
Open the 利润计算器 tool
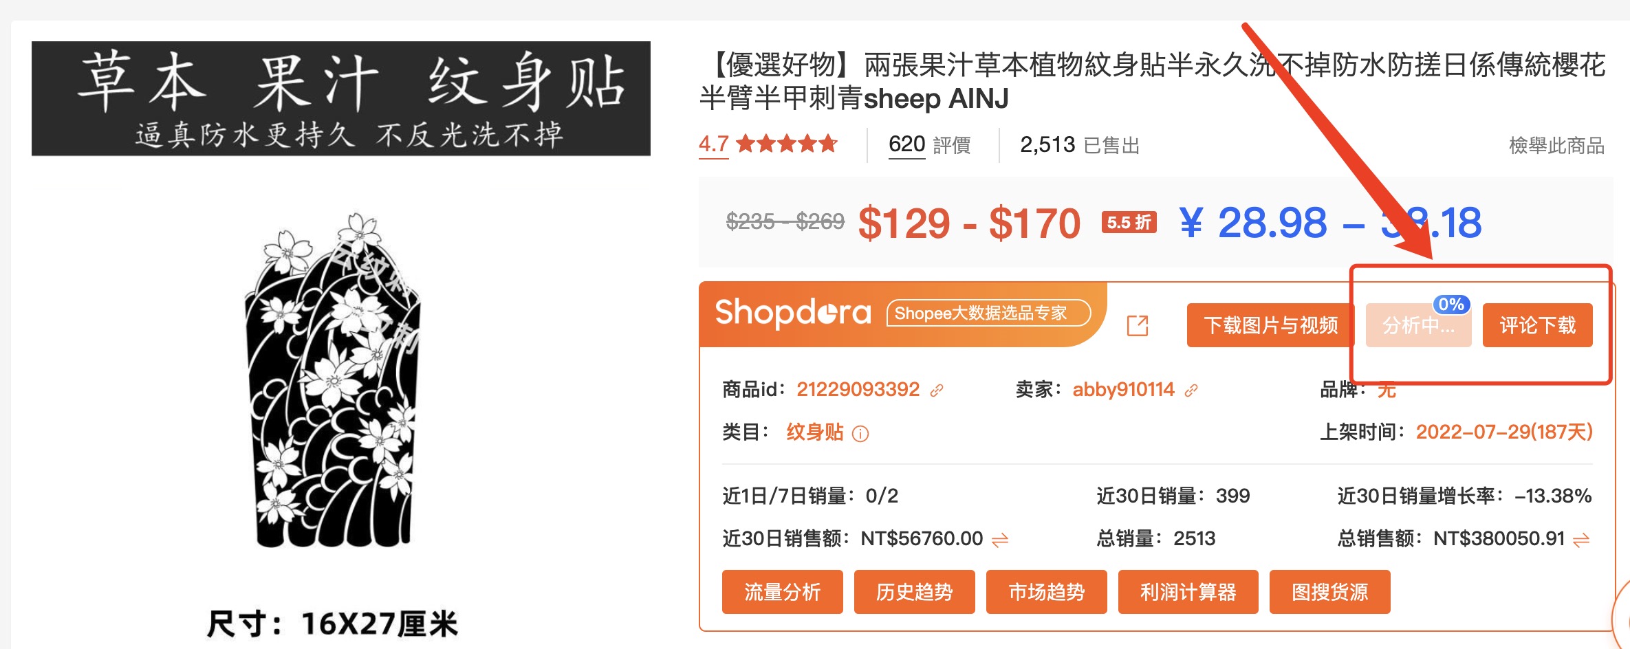point(1188,592)
